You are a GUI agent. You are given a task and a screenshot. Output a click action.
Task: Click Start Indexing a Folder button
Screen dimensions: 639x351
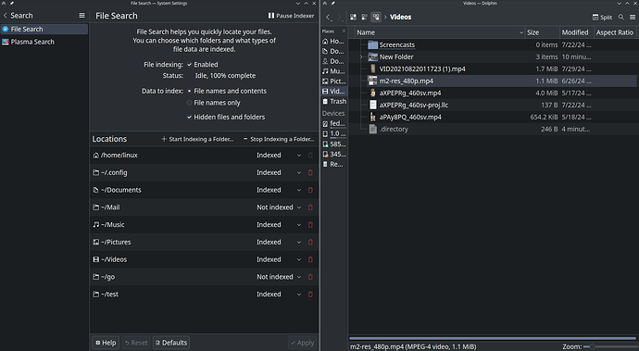[197, 140]
